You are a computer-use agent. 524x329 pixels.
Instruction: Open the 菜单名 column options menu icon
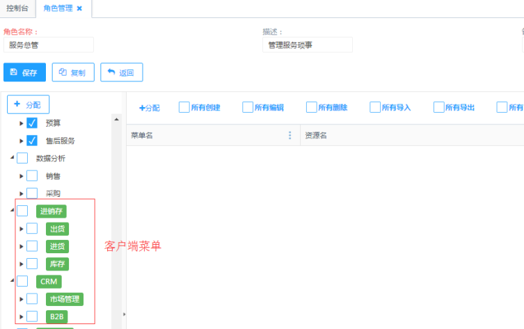point(290,135)
